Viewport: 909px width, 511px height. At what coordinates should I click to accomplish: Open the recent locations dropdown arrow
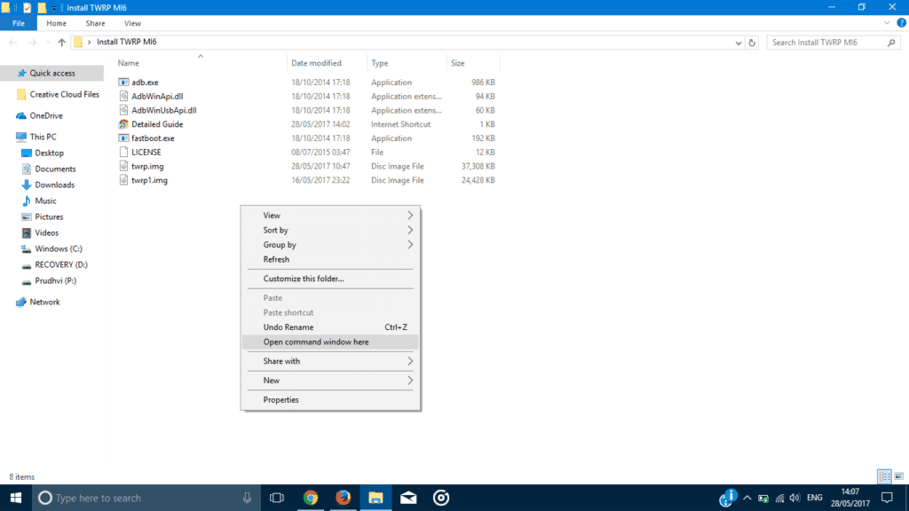click(48, 43)
